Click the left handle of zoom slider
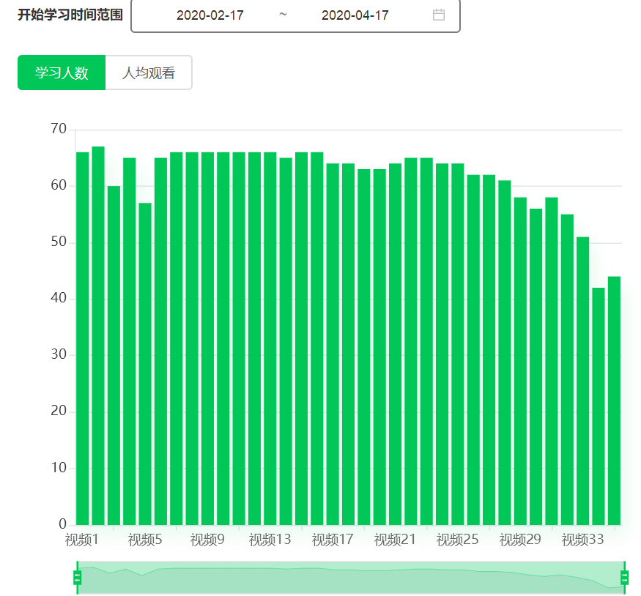Screen dimensions: 641x596 click(77, 578)
